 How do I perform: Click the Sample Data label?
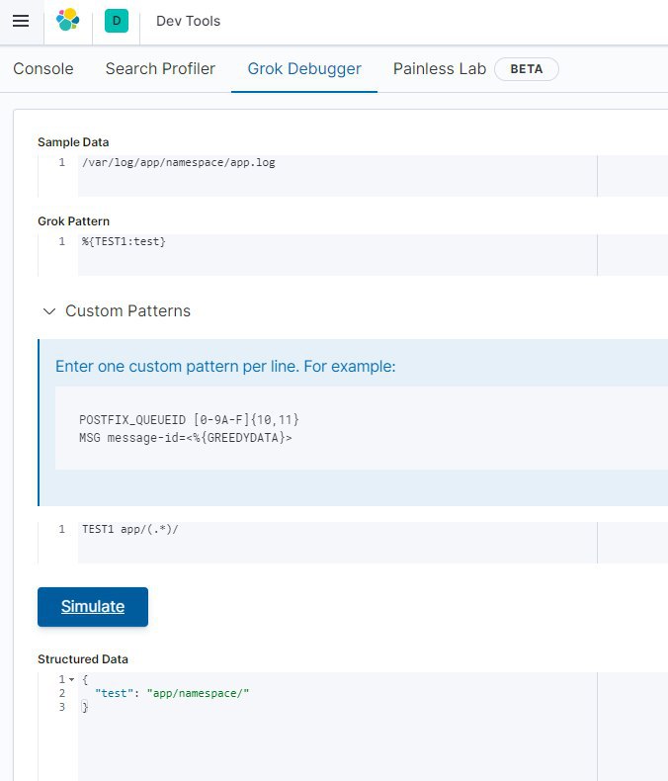(73, 142)
